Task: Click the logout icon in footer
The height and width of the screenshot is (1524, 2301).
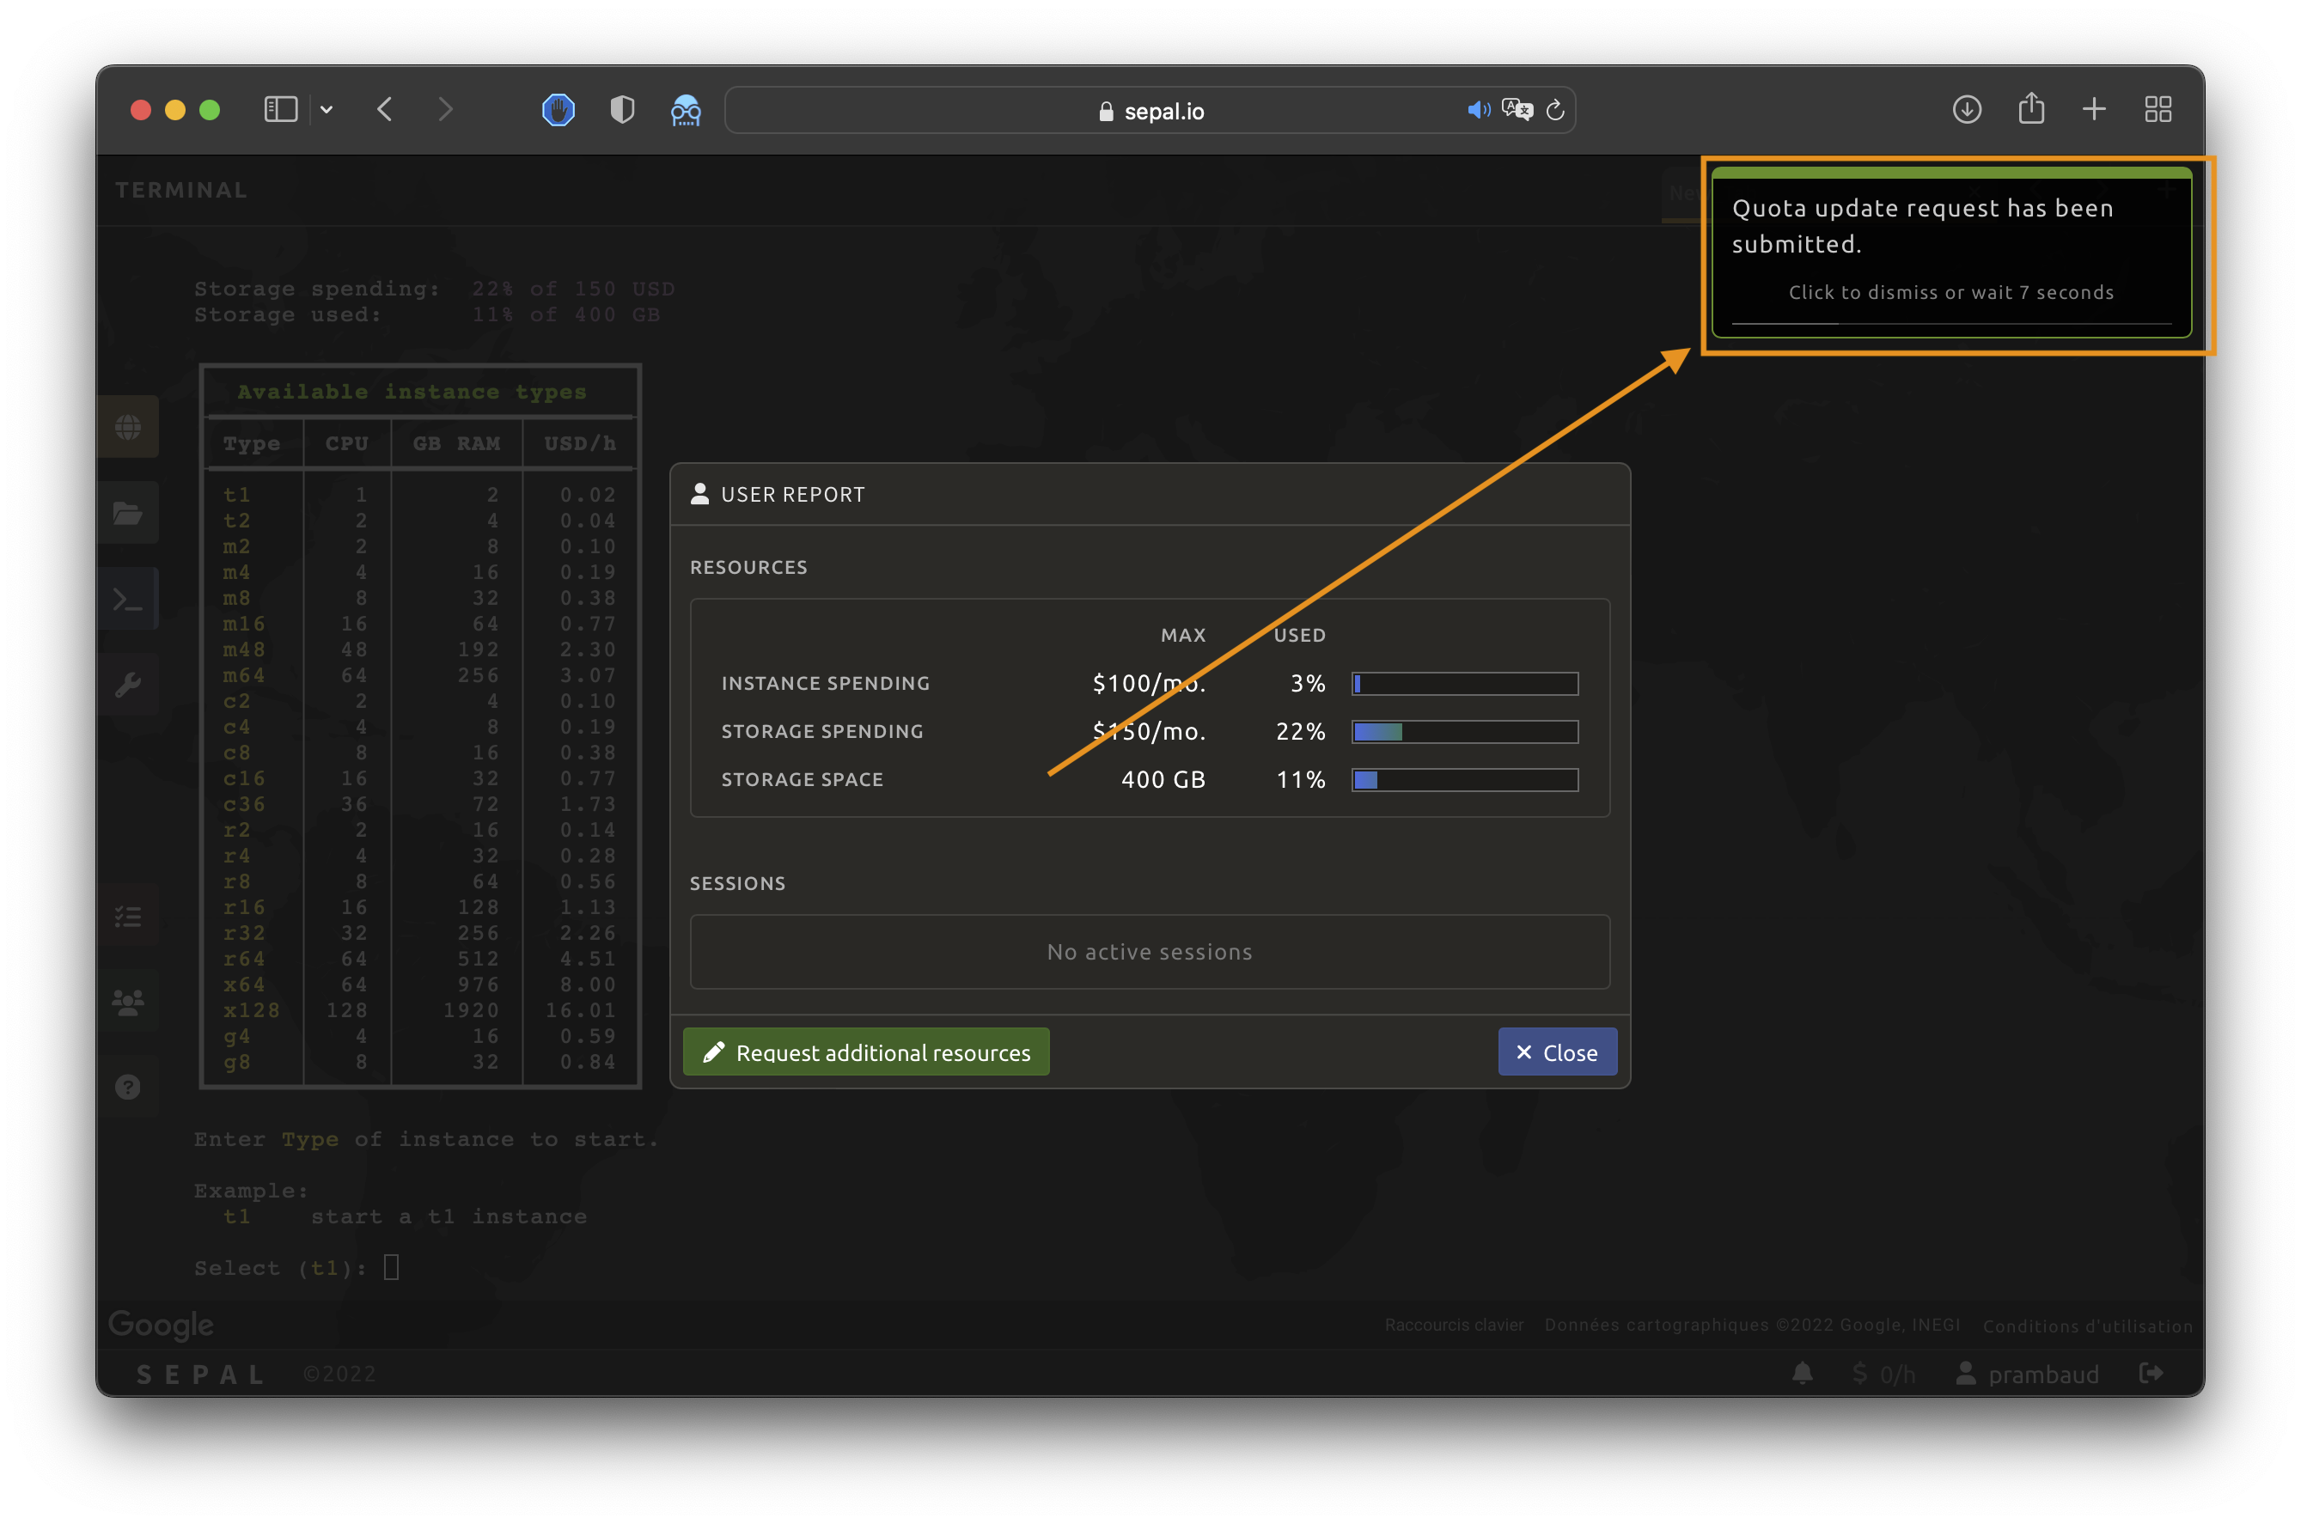Action: tap(2151, 1373)
